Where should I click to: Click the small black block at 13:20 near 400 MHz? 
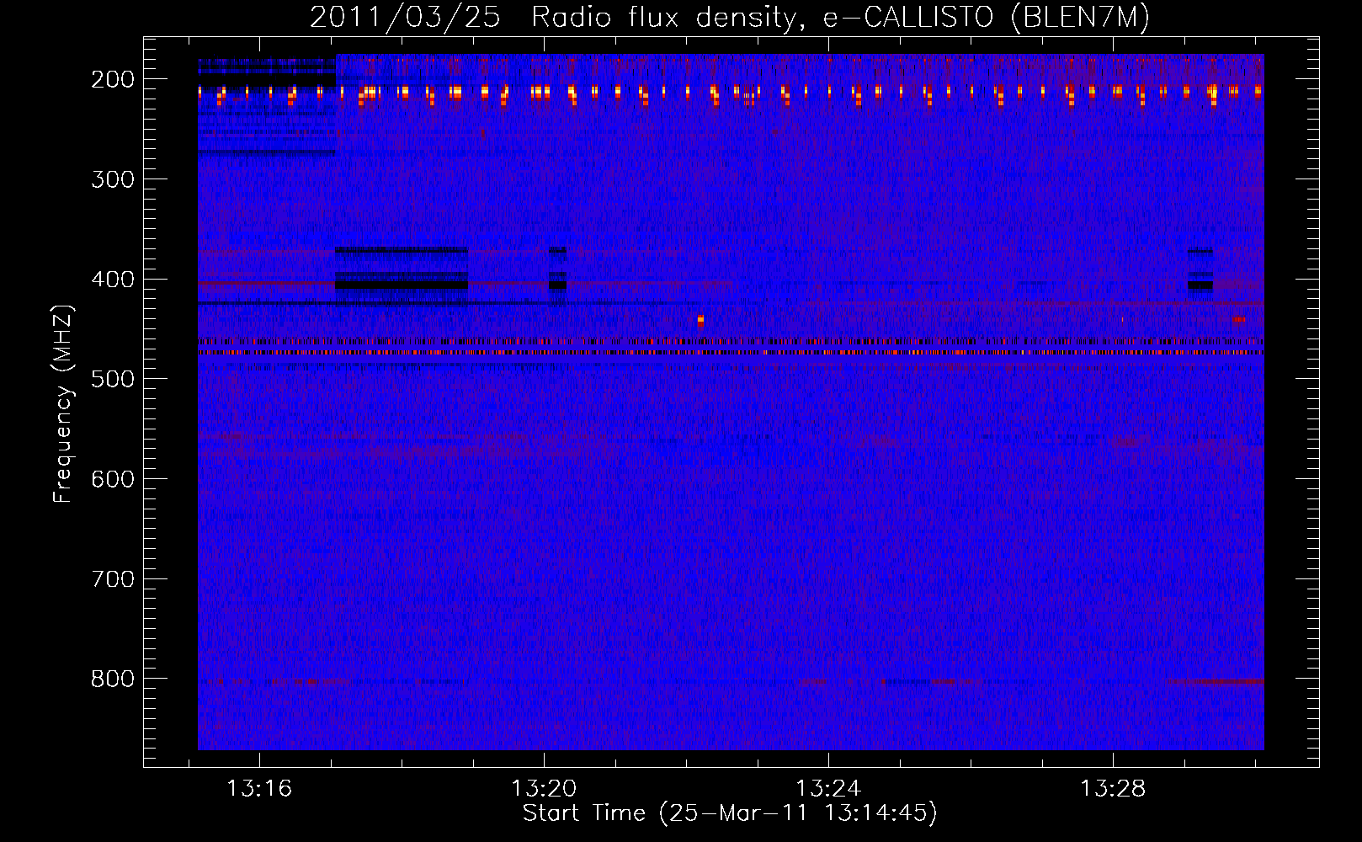tap(557, 285)
